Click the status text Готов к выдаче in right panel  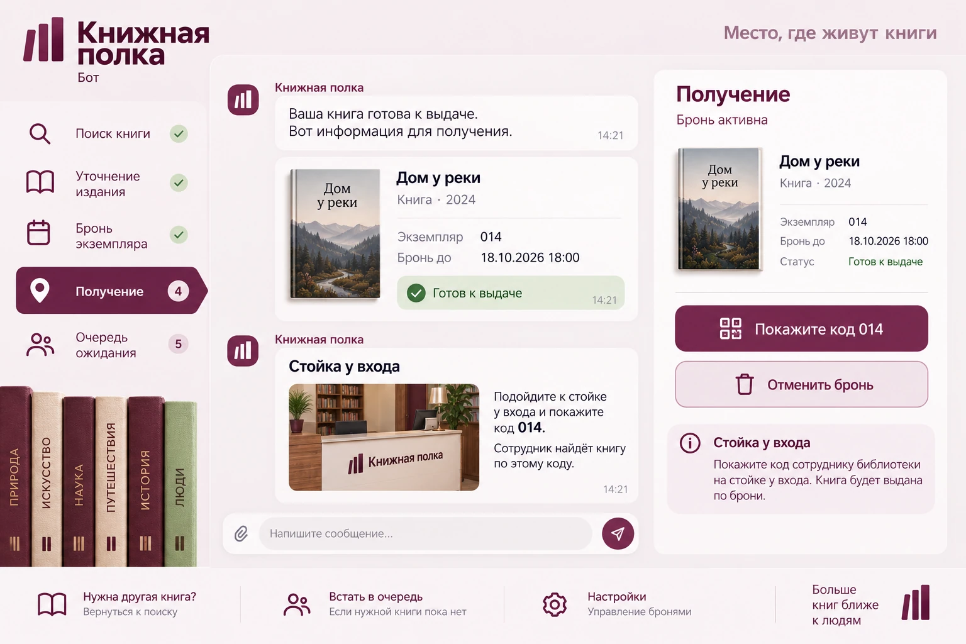click(x=885, y=262)
